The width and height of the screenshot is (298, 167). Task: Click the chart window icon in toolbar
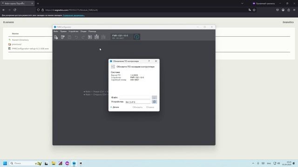coord(90,37)
